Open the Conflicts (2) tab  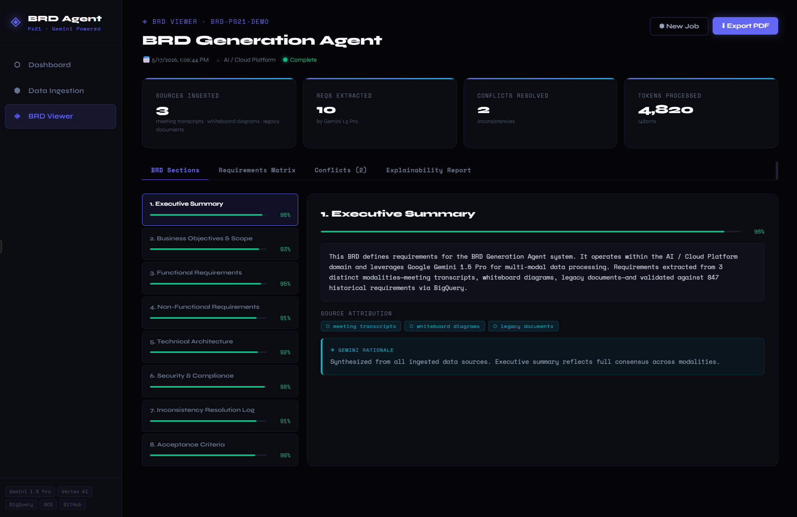tap(340, 170)
